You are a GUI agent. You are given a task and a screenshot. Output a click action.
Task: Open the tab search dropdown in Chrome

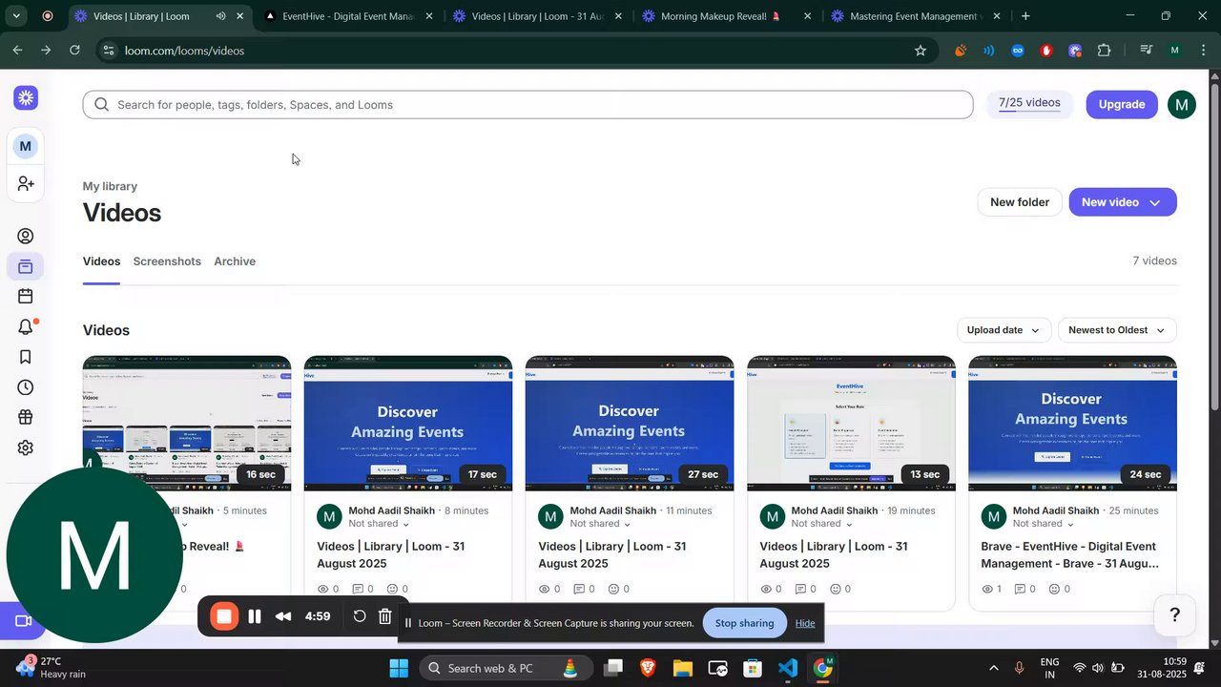(x=16, y=16)
